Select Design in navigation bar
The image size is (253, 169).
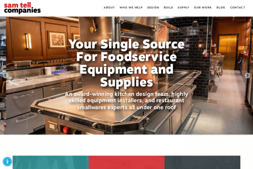(x=153, y=8)
